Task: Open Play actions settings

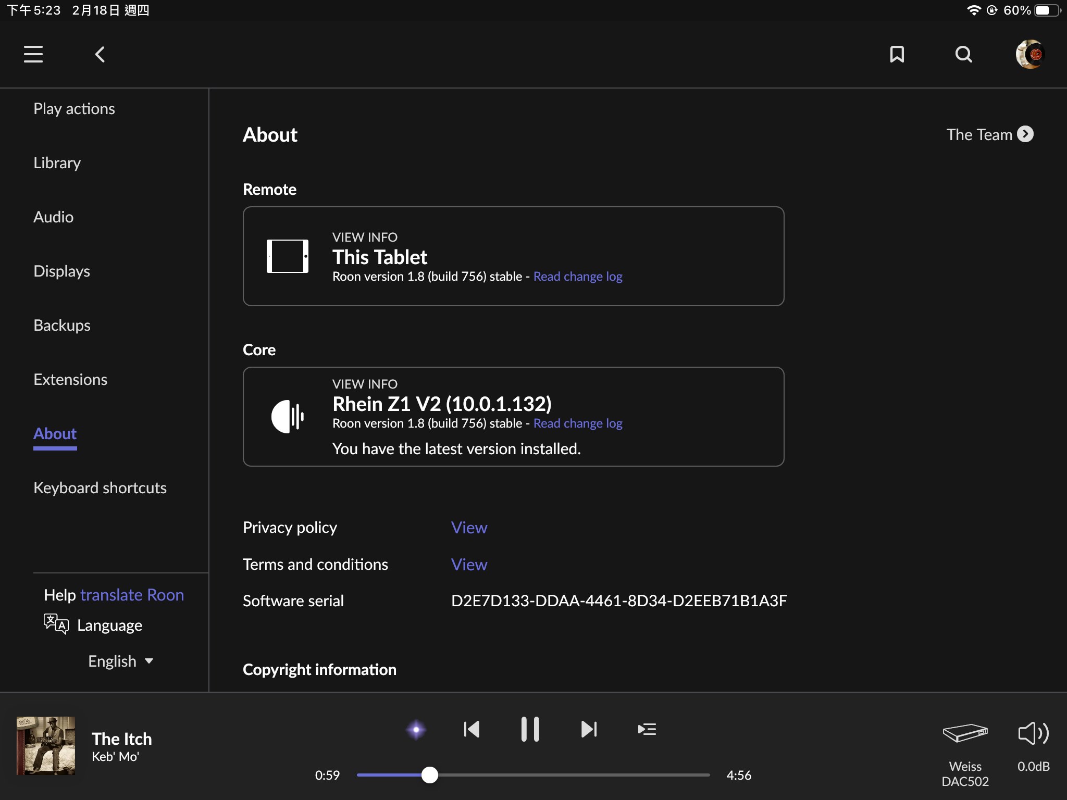Action: [x=74, y=108]
